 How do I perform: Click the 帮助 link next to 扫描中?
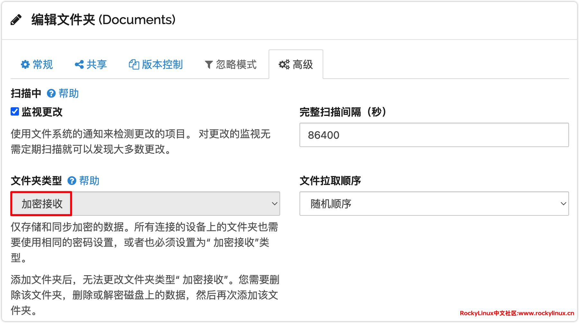[69, 93]
